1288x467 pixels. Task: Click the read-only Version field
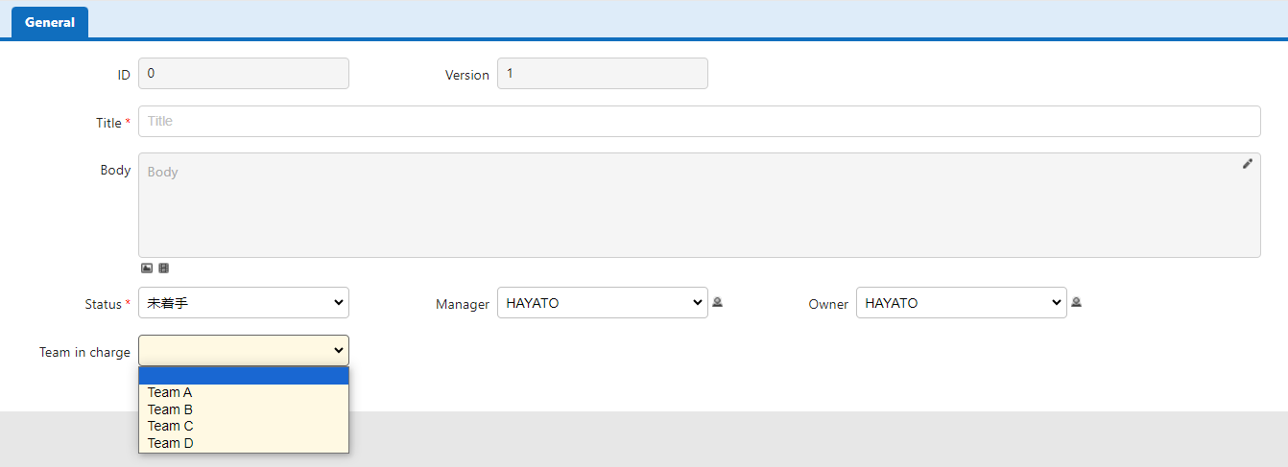pos(603,74)
